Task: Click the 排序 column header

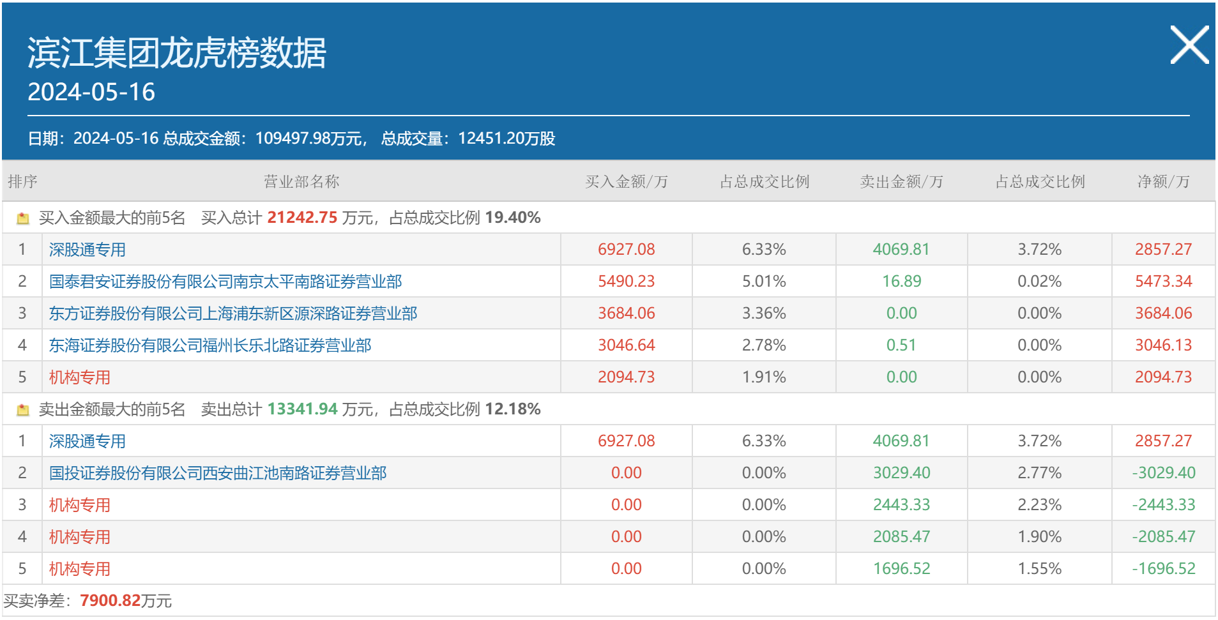Action: click(x=22, y=182)
